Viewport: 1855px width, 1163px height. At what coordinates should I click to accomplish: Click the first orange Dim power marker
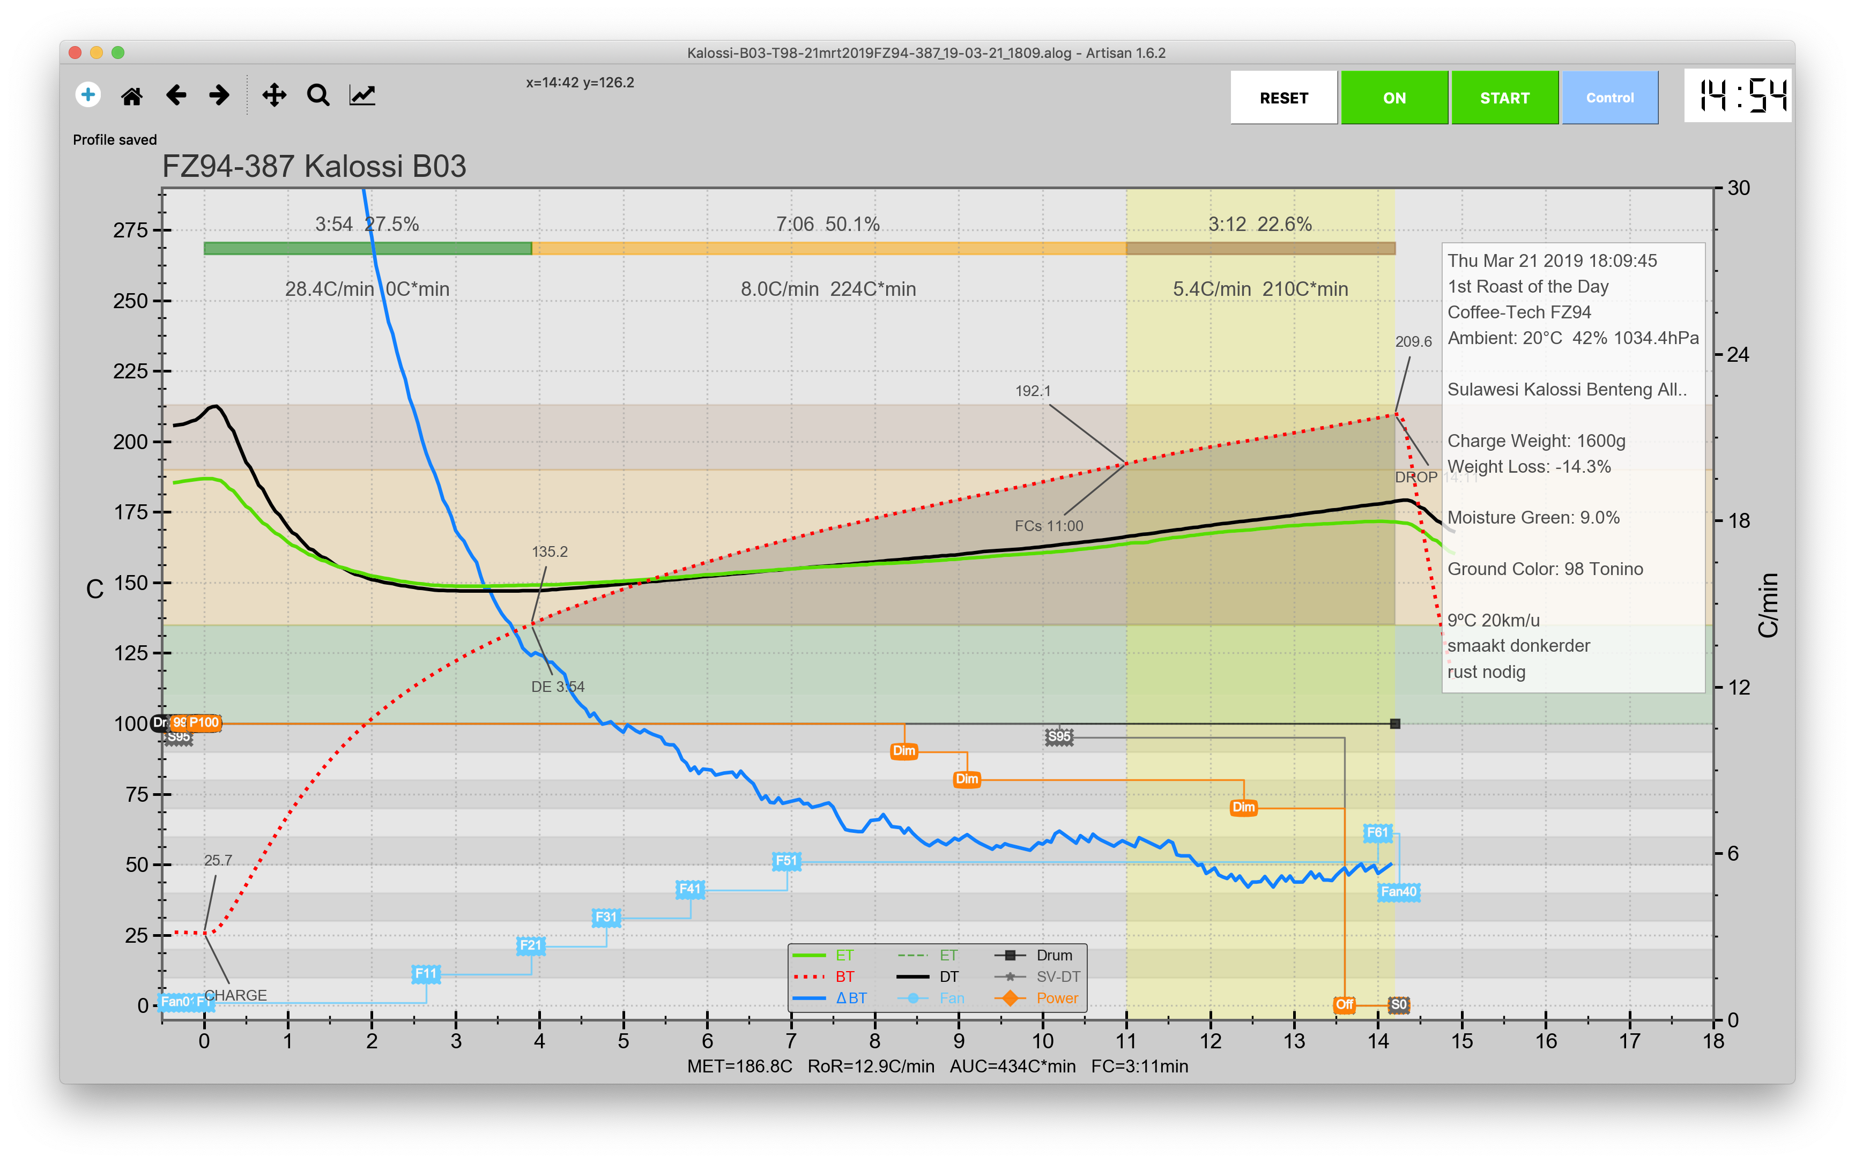904,751
